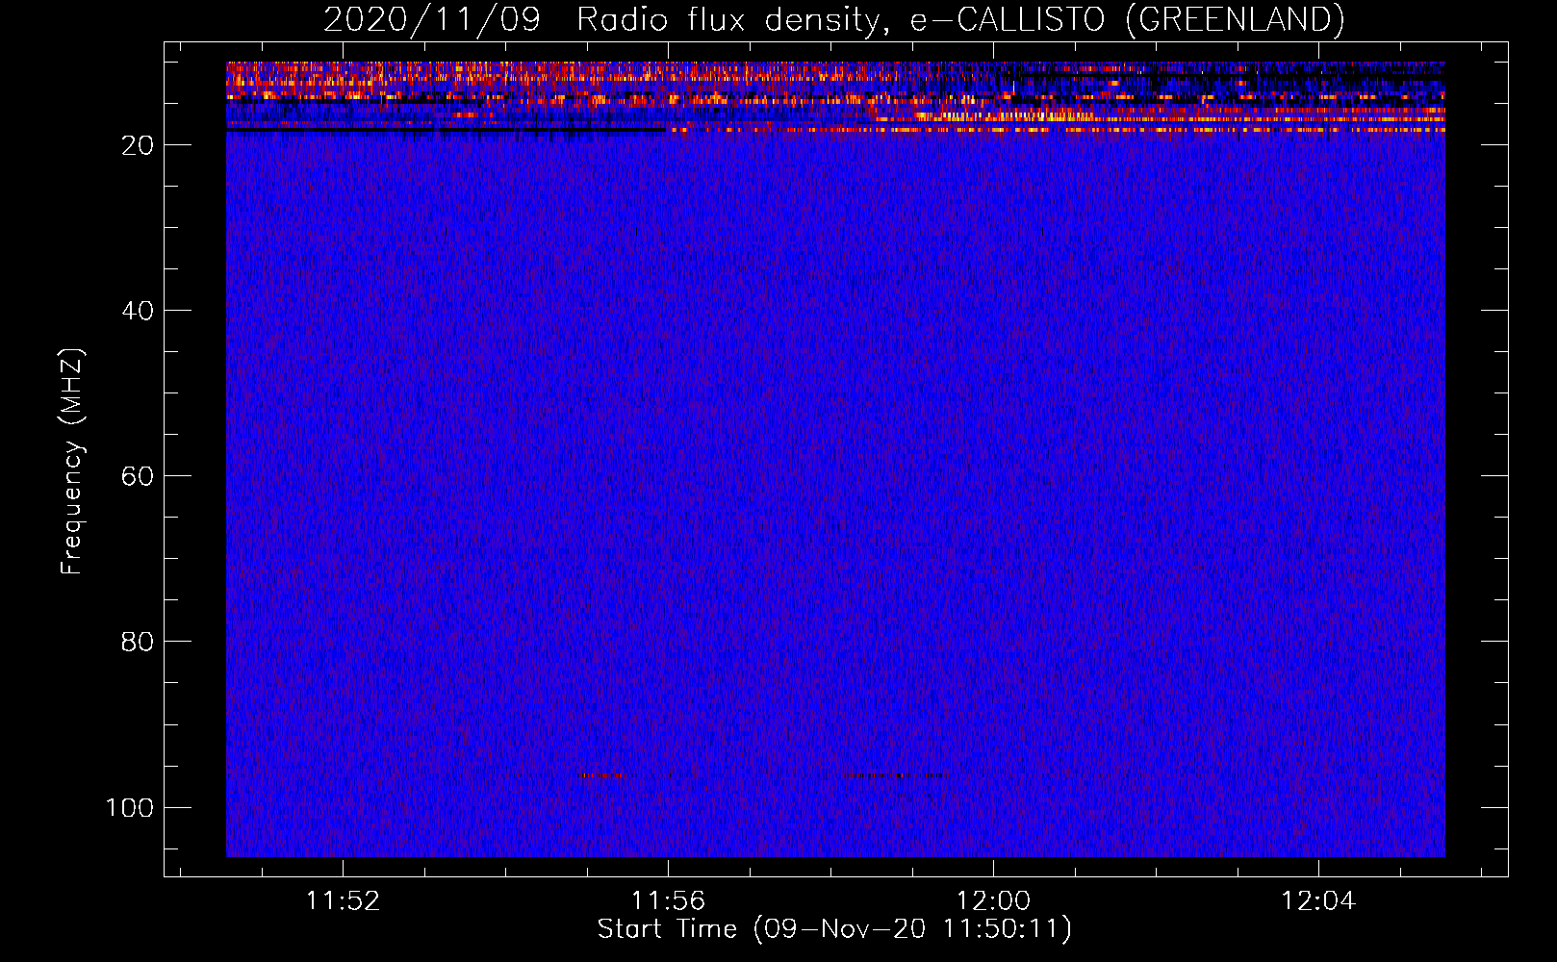Click the 11:56 time tick label
This screenshot has height=962, width=1557.
tap(668, 901)
